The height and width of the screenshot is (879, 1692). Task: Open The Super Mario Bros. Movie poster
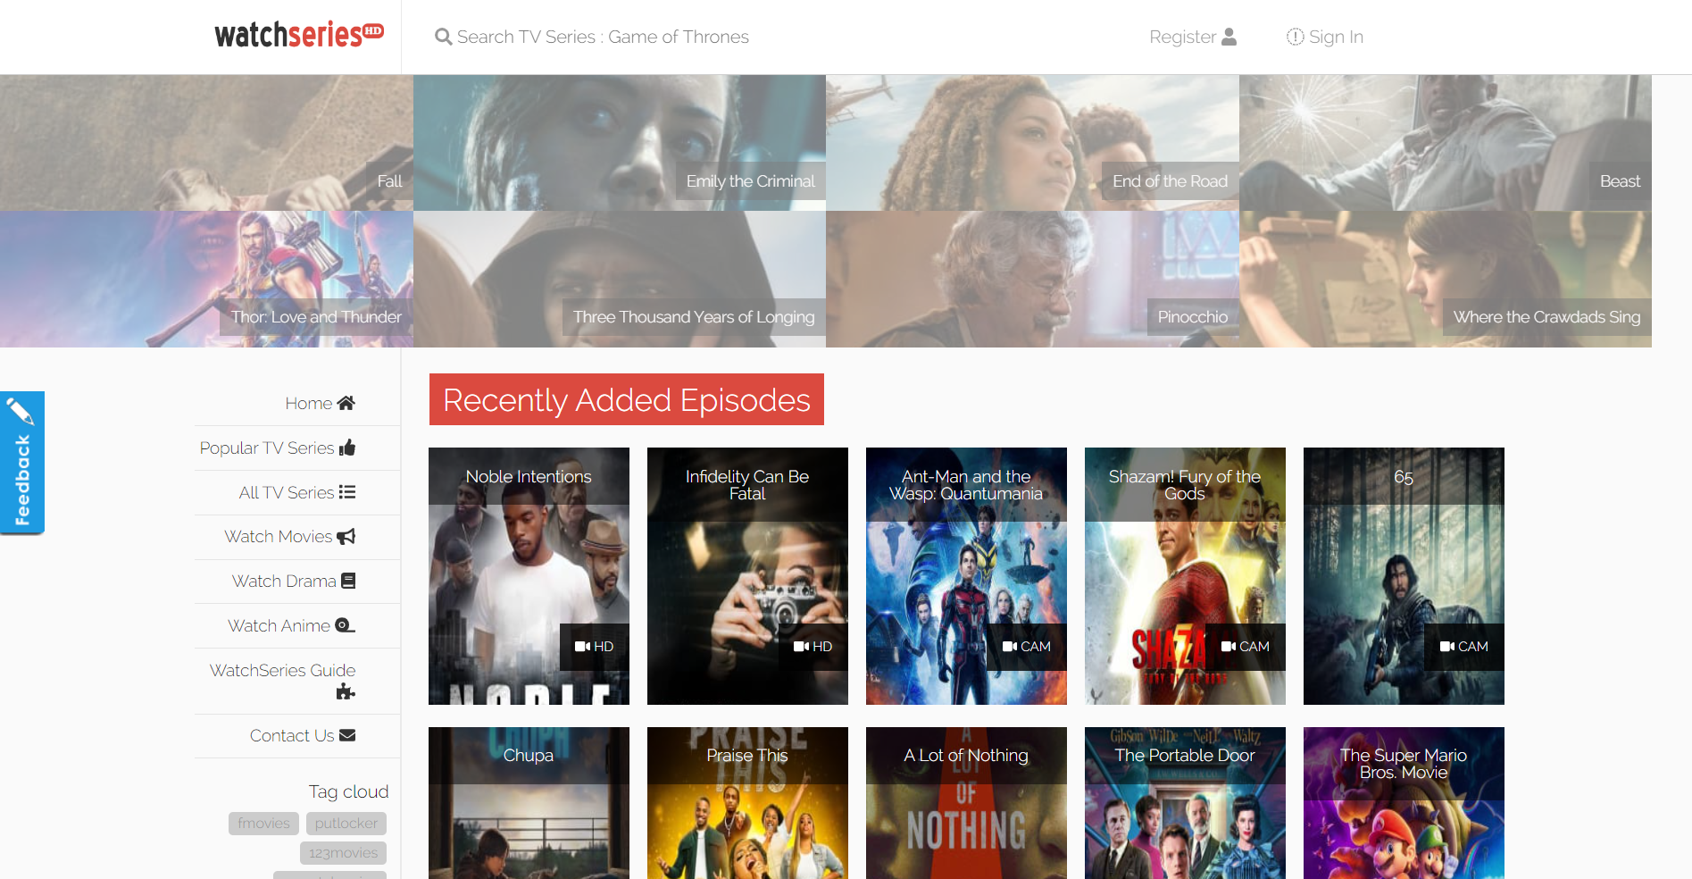coord(1404,803)
